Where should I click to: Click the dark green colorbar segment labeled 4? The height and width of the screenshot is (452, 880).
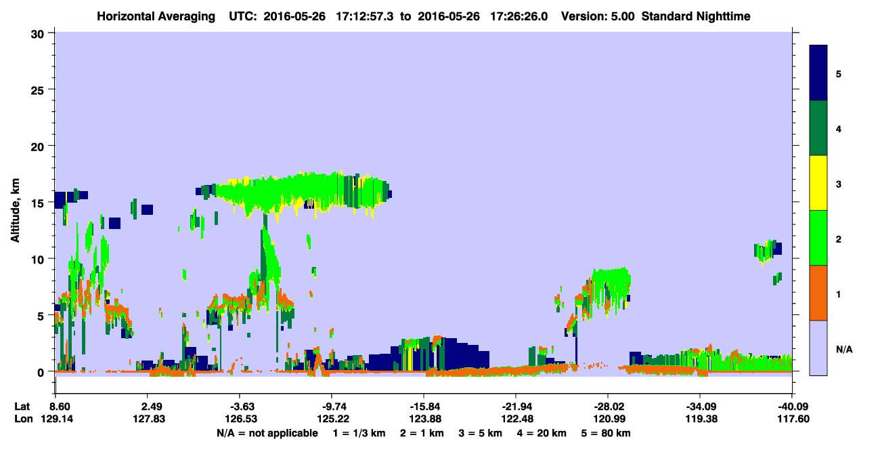[x=818, y=128]
